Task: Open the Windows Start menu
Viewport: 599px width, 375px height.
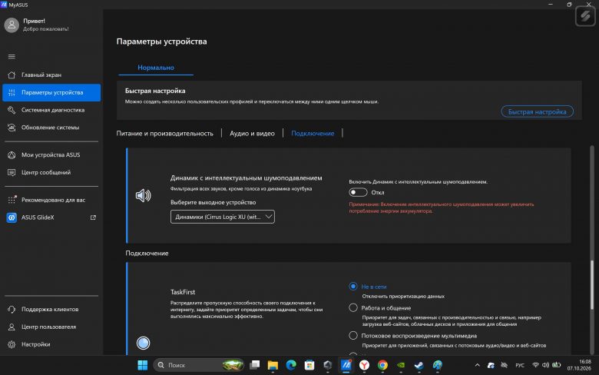Action: [x=143, y=365]
